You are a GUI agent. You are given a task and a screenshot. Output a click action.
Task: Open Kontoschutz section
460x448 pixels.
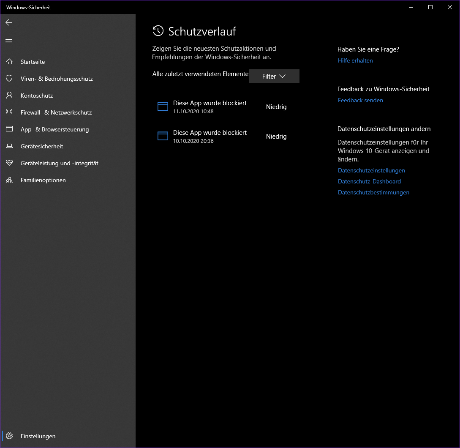[68, 96]
